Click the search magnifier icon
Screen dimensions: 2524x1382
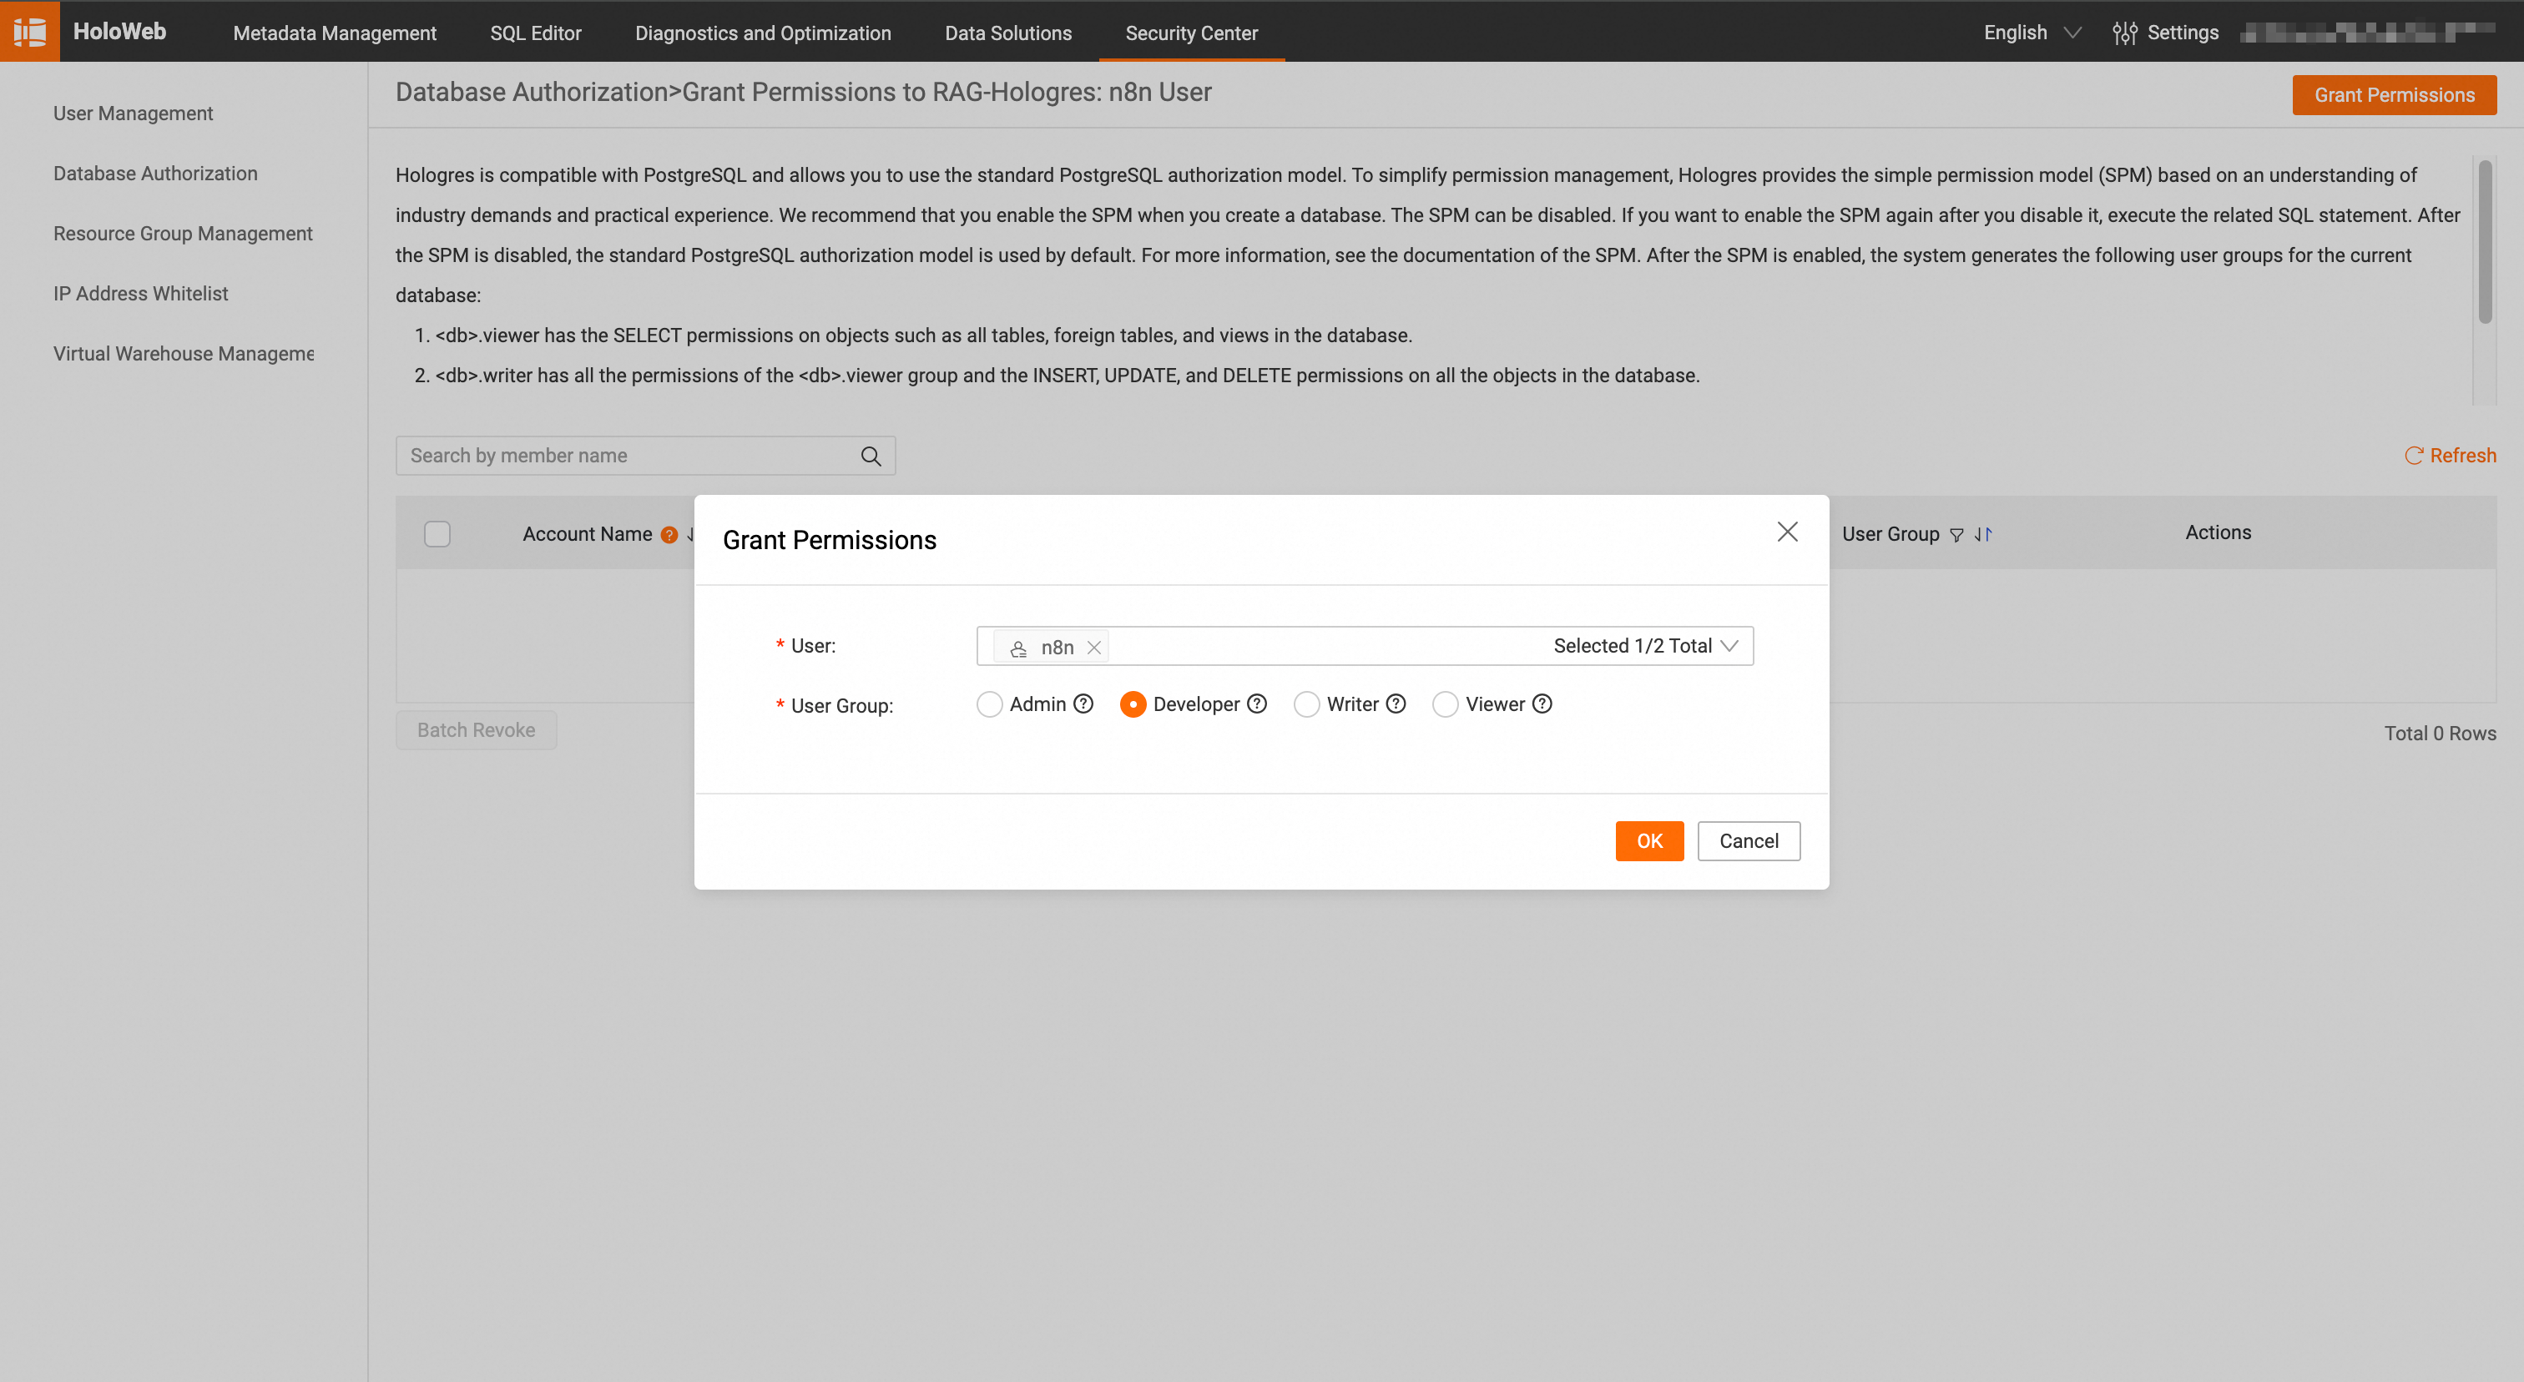coord(870,456)
